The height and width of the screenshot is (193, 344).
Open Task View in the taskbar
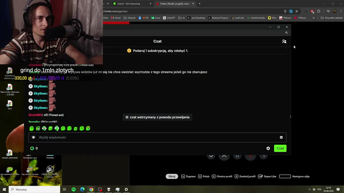(x=64, y=190)
